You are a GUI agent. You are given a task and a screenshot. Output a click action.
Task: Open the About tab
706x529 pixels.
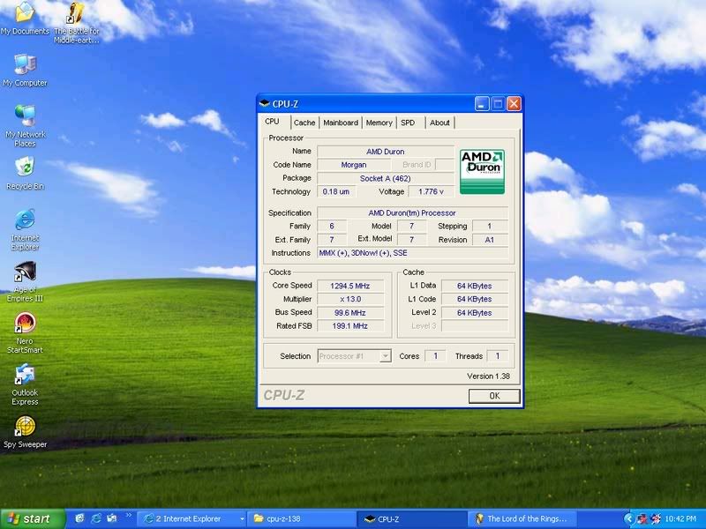[x=439, y=123]
